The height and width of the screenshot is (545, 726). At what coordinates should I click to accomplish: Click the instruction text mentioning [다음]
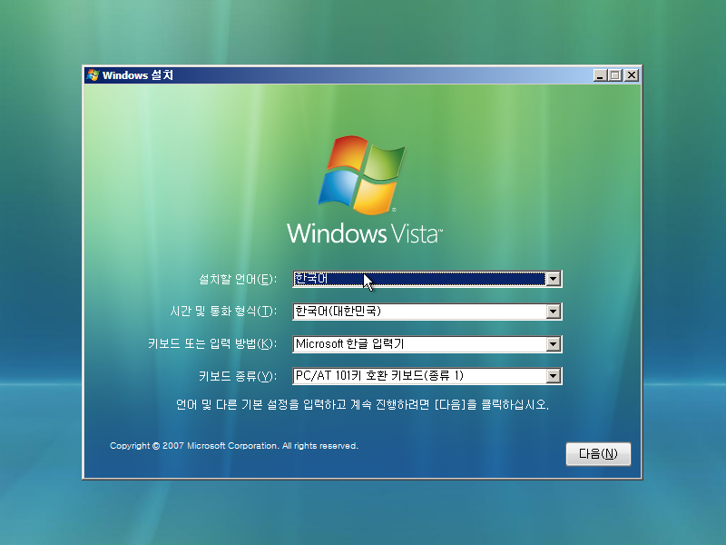[x=362, y=404]
